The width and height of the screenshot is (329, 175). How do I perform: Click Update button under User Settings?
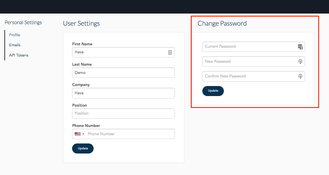coord(83,148)
